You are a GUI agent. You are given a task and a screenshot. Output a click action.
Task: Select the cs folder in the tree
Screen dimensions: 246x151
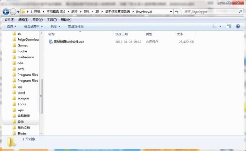pos(19,34)
